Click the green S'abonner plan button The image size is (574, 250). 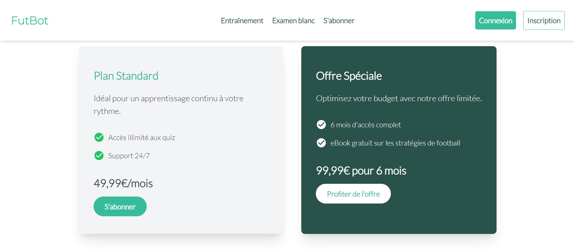point(120,207)
